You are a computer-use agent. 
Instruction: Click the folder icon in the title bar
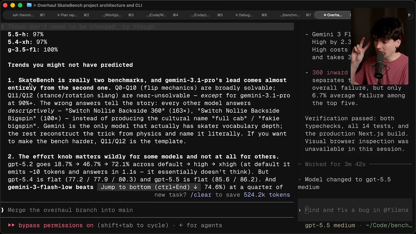click(x=29, y=5)
